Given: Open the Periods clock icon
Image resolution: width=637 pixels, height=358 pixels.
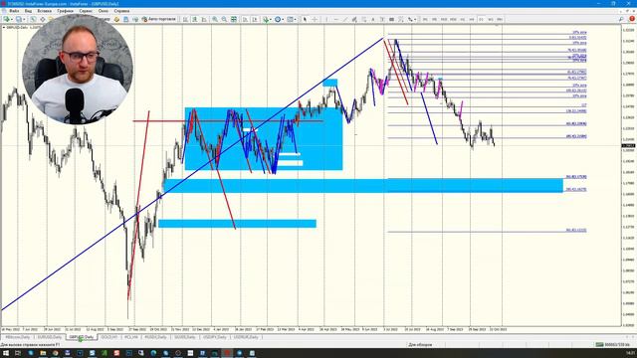Looking at the screenshot, I should coord(278,19).
